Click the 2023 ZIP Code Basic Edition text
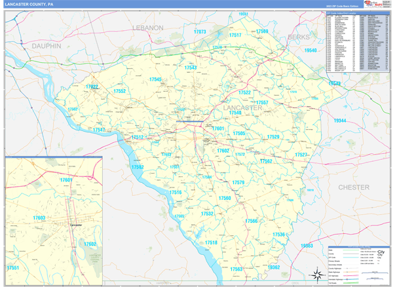Viewport: 393px width, 287px height. pos(341,7)
